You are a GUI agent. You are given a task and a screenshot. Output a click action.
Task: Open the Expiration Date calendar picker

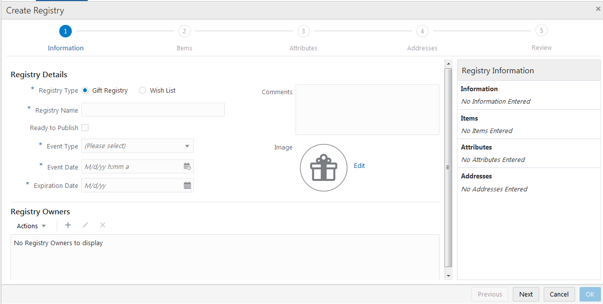coord(187,185)
